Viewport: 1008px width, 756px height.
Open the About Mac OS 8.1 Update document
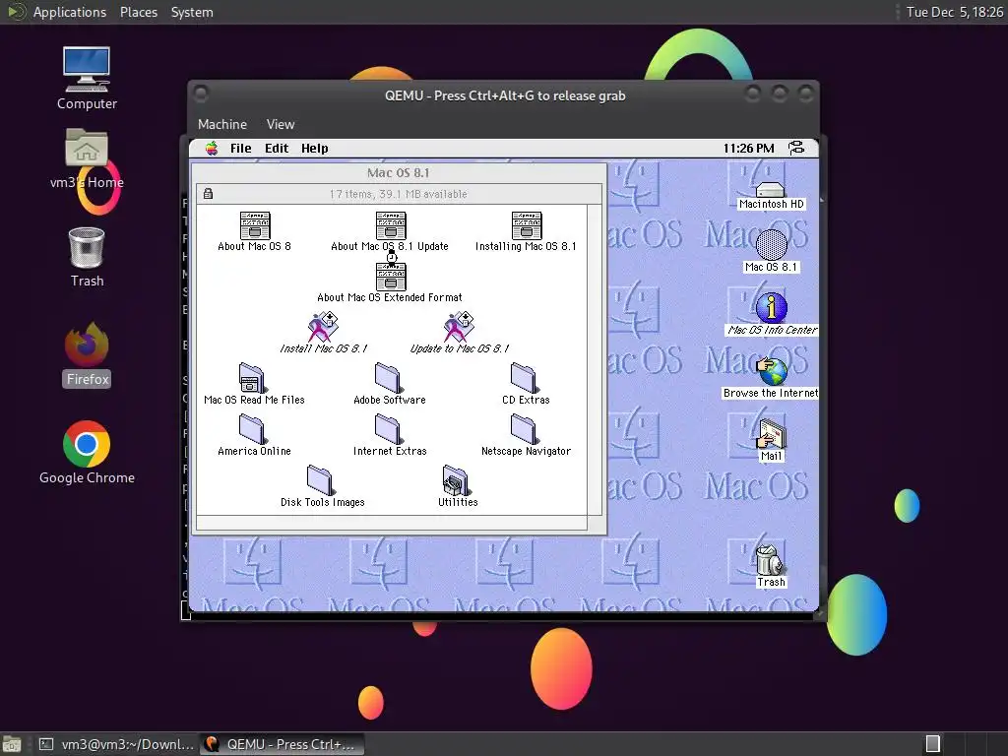point(390,225)
